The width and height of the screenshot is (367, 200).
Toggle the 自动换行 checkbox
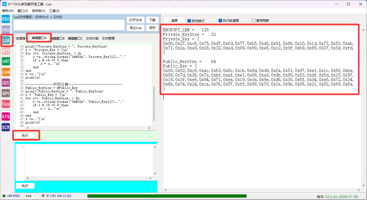tap(189, 21)
